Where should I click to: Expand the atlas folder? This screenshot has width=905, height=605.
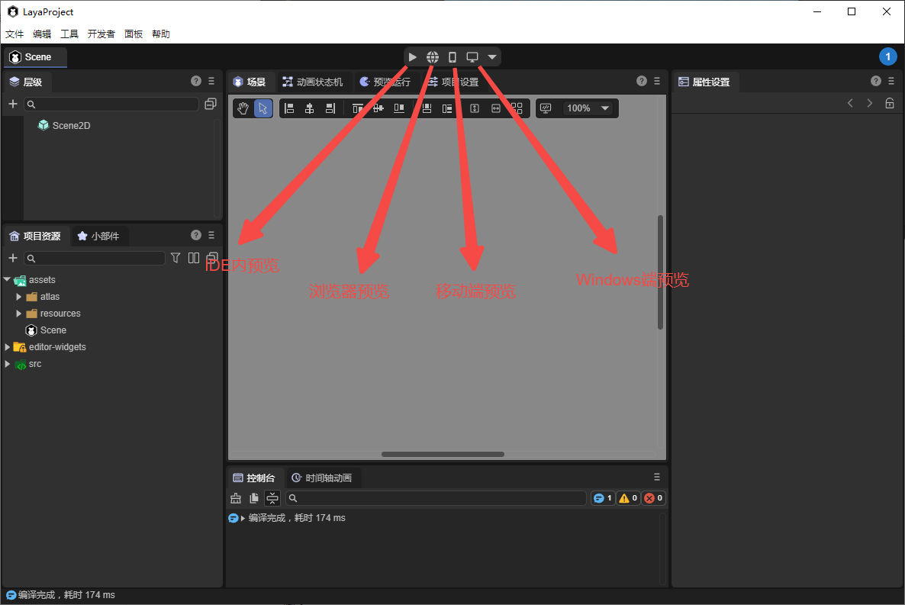pyautogui.click(x=19, y=297)
